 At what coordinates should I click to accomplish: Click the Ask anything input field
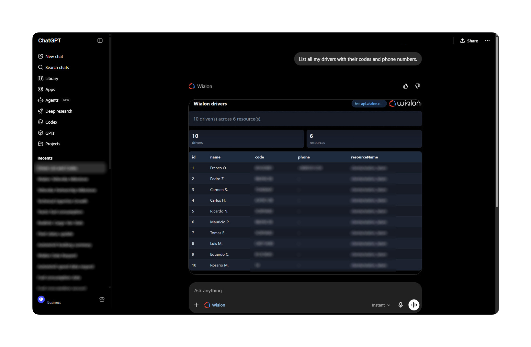pyautogui.click(x=305, y=291)
